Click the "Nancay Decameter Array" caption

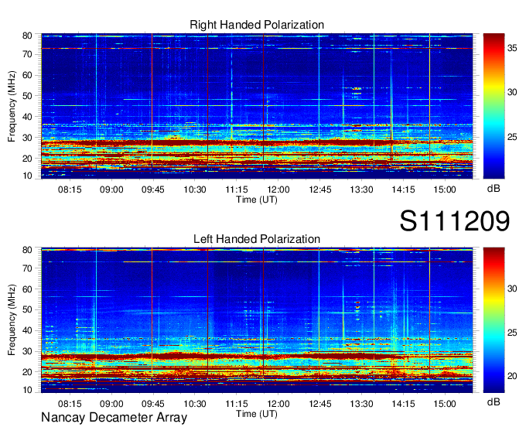pyautogui.click(x=114, y=418)
